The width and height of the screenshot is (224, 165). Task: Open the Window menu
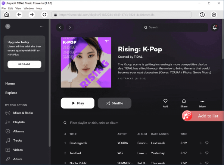[29, 9]
